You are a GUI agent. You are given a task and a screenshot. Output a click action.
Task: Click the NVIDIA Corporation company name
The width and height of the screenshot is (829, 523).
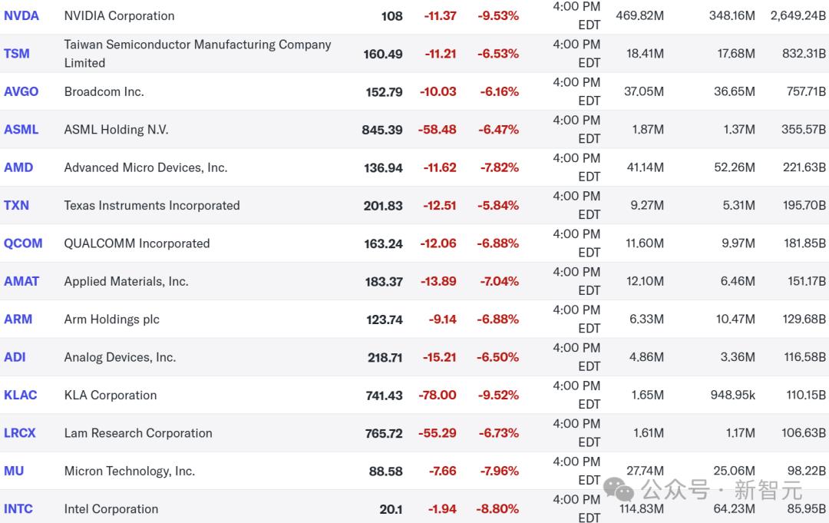tap(119, 15)
